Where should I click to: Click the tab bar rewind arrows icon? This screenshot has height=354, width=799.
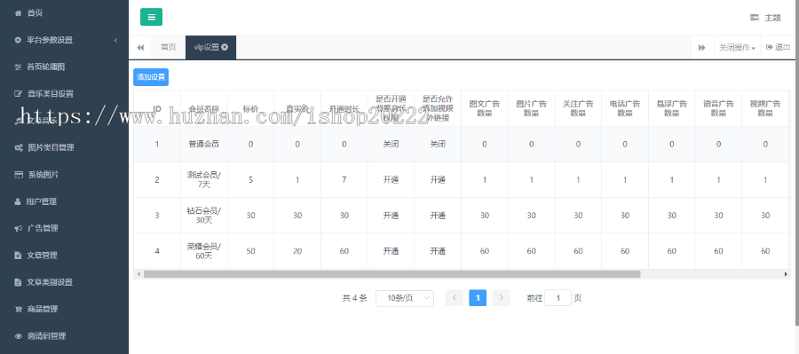(x=140, y=47)
